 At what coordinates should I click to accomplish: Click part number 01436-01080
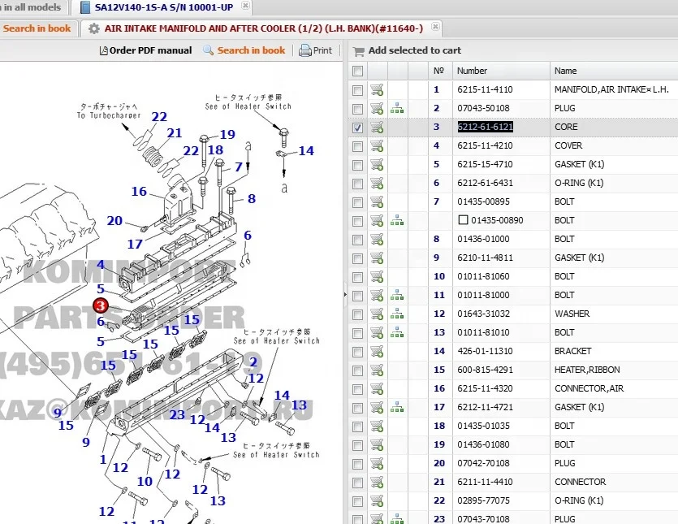click(483, 445)
